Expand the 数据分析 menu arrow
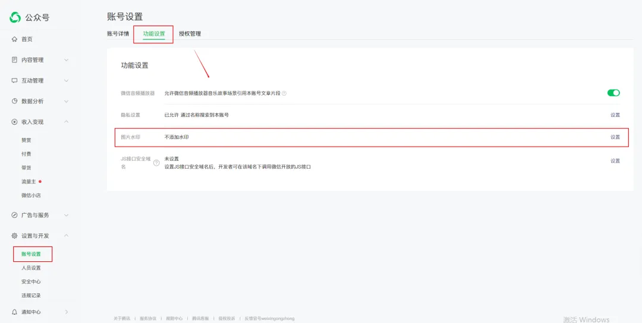This screenshot has height=323, width=642. coord(66,102)
